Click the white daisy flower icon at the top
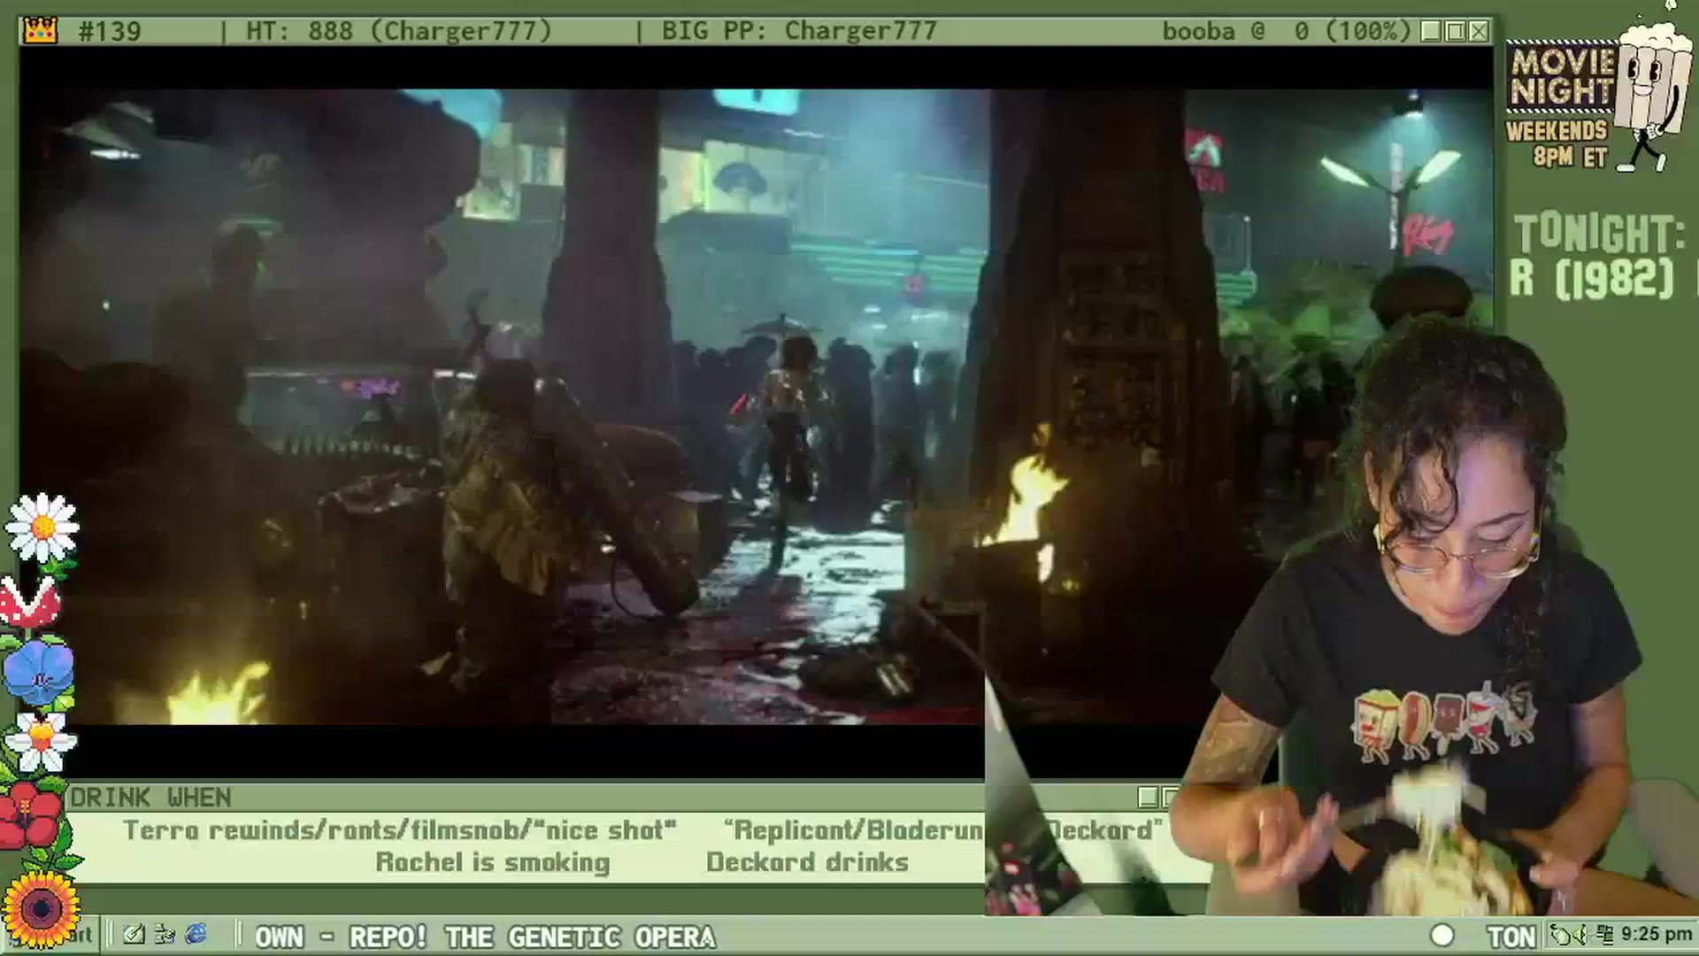1699x956 pixels. pos(42,528)
